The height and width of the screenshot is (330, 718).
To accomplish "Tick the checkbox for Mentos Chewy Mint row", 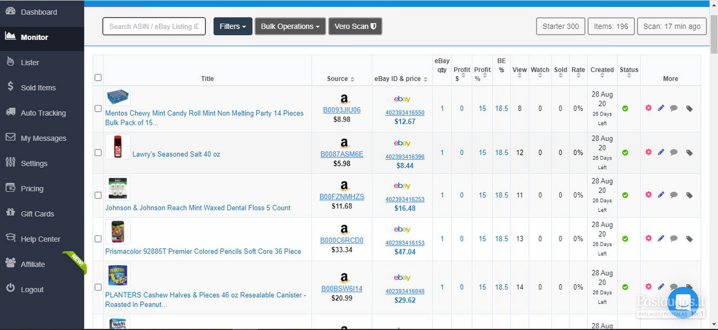I will click(98, 109).
